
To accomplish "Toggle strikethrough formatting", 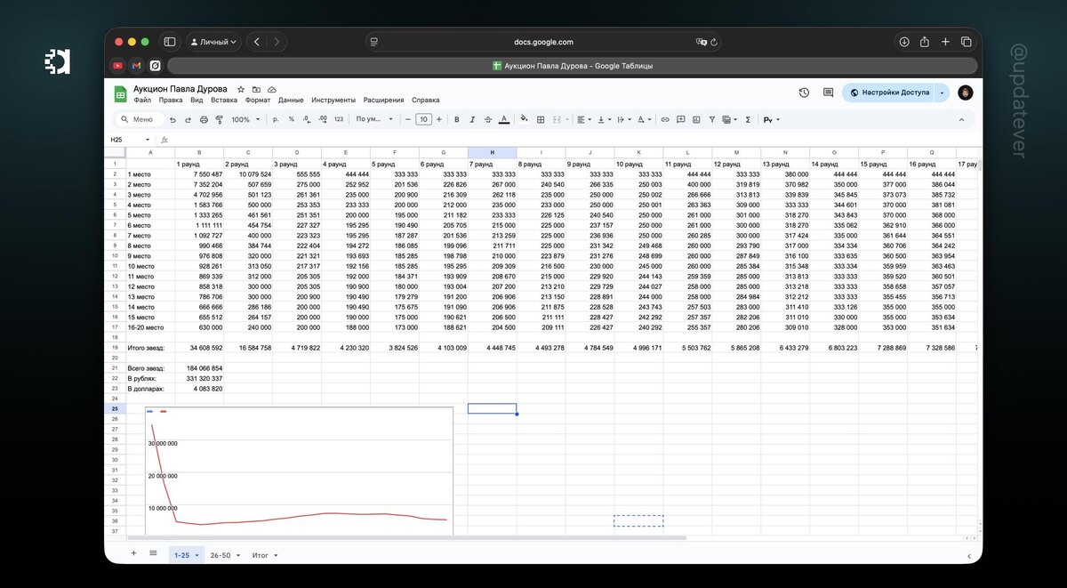I will pyautogui.click(x=488, y=119).
